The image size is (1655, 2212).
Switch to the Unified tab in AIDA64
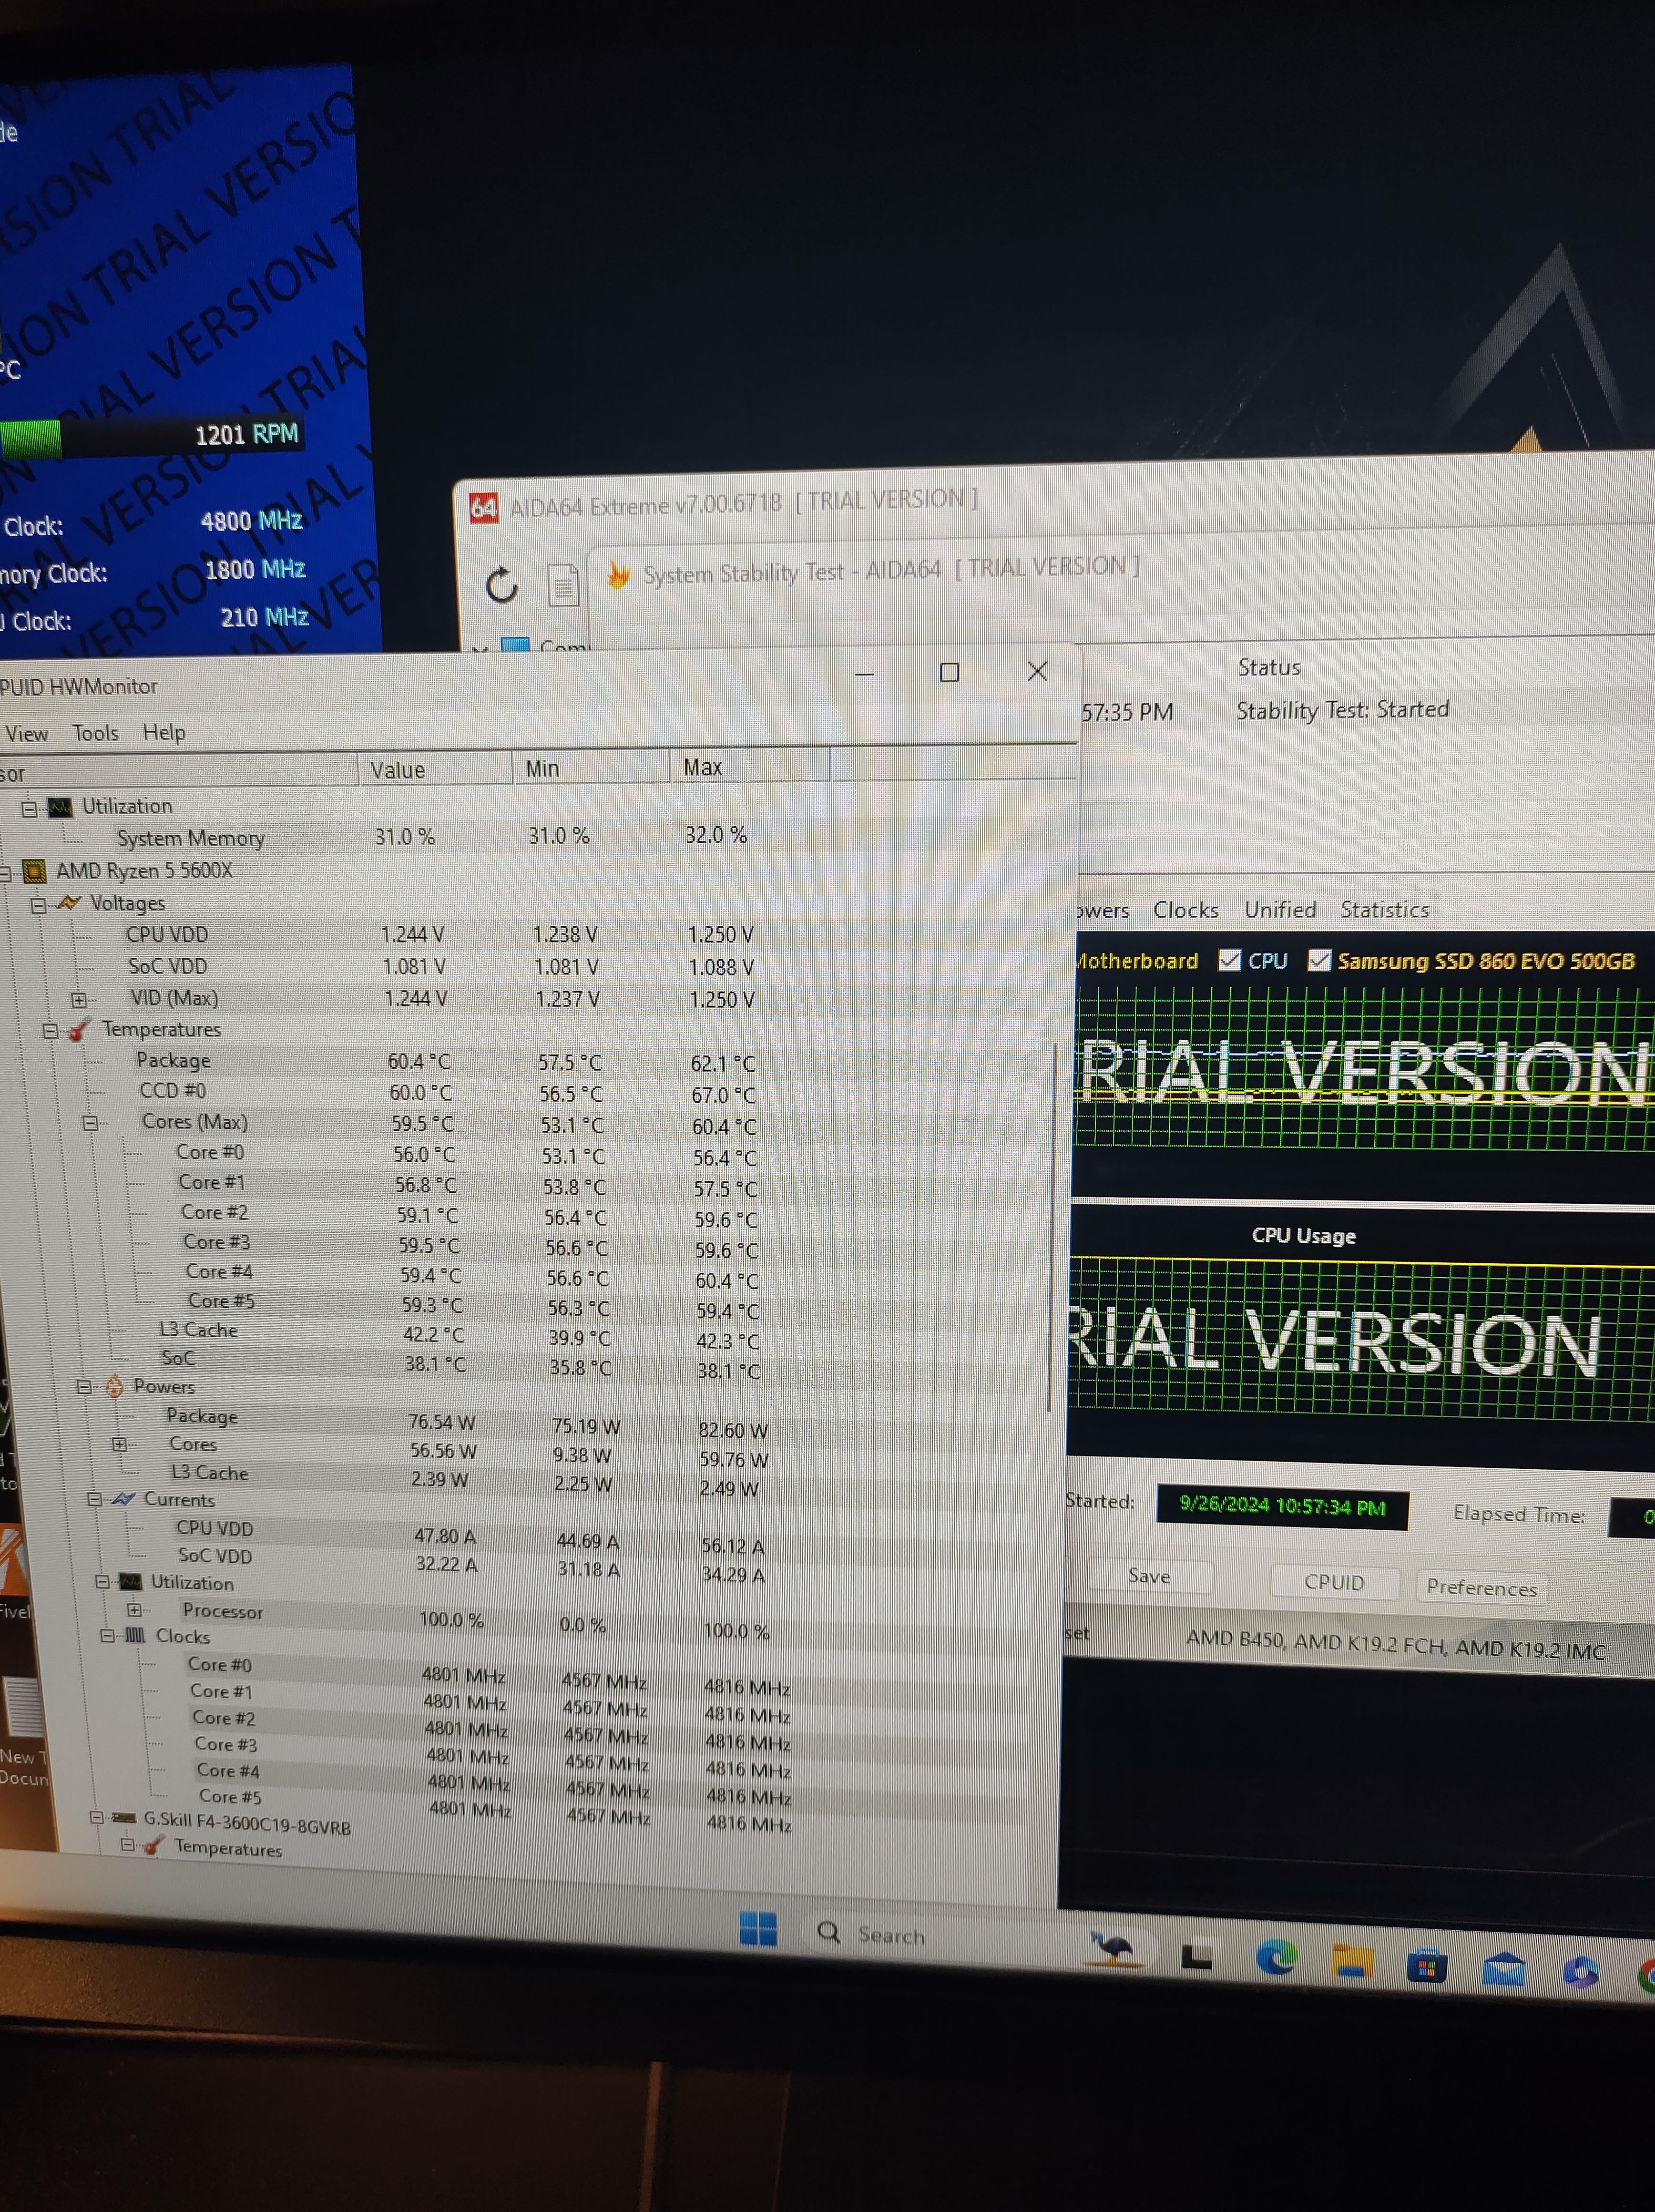(1279, 910)
